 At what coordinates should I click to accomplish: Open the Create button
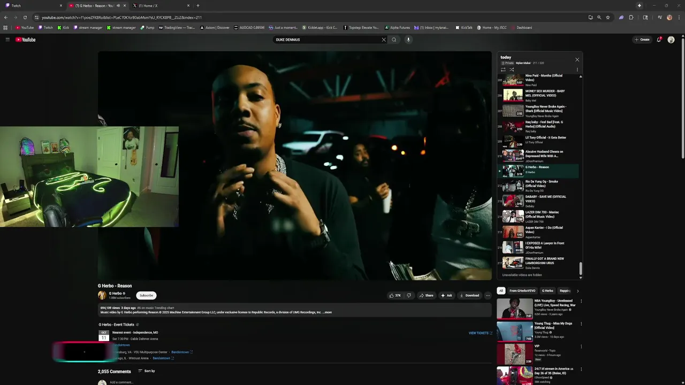pos(642,40)
